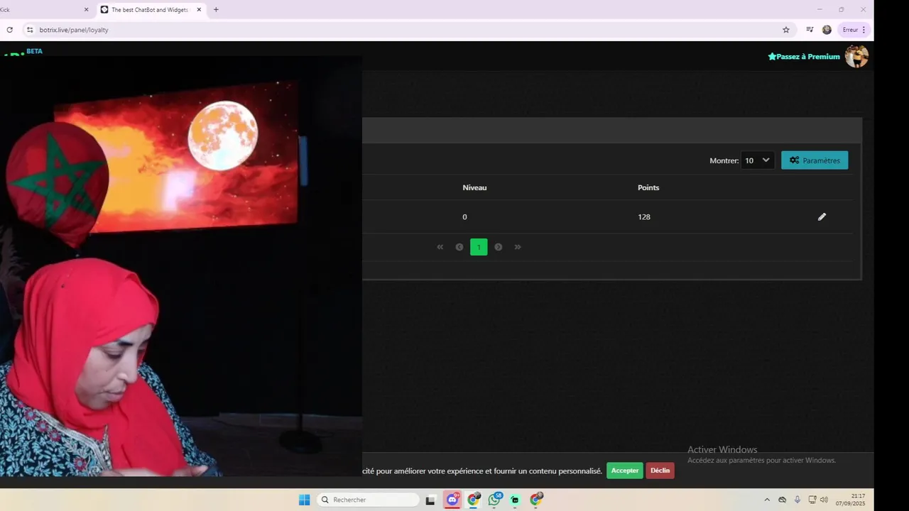The width and height of the screenshot is (909, 511).
Task: Click the microphone tray icon
Action: 798,500
